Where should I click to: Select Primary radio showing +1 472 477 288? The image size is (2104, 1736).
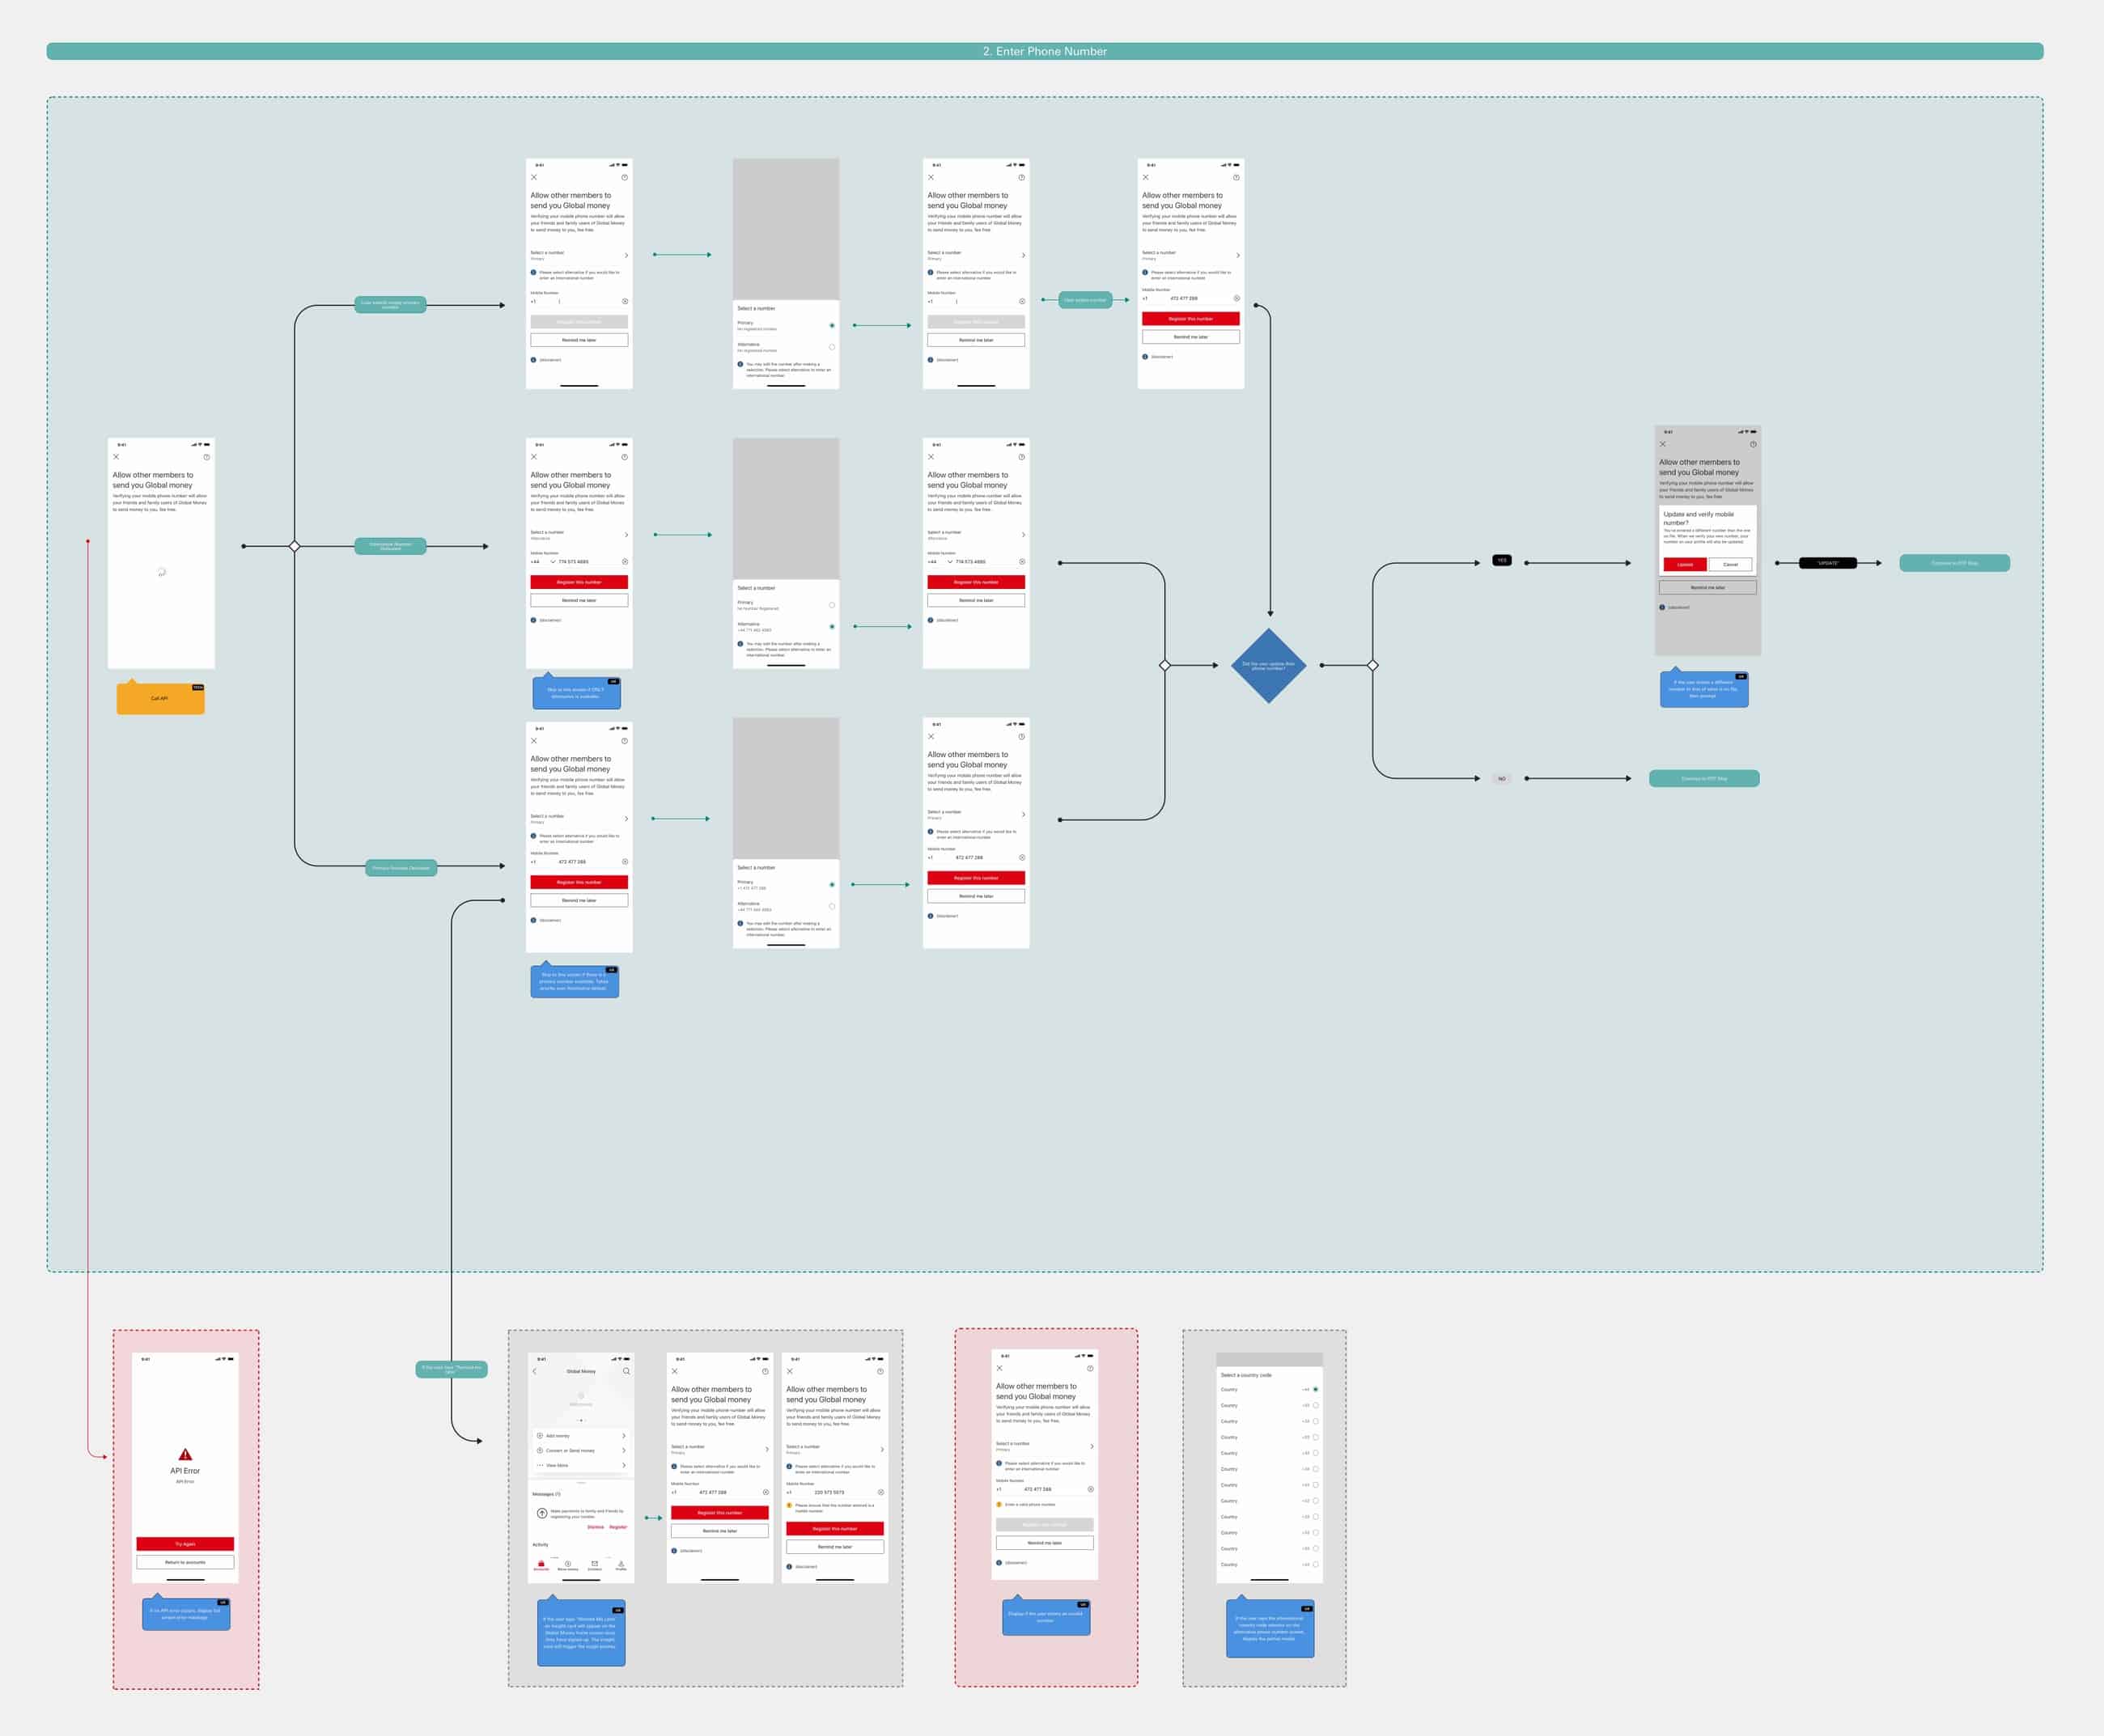click(831, 885)
